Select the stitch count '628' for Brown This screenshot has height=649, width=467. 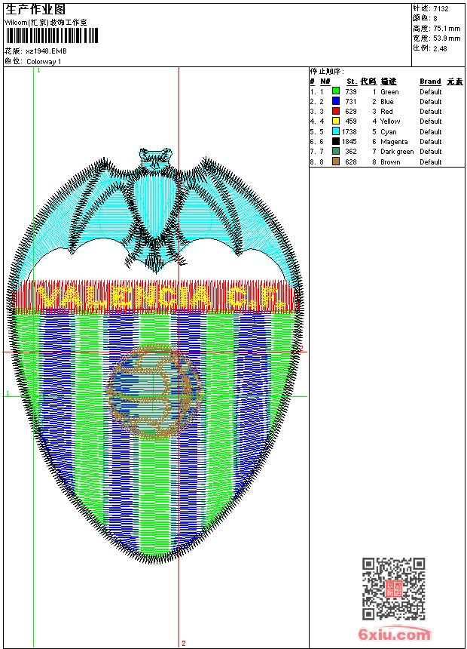click(351, 161)
